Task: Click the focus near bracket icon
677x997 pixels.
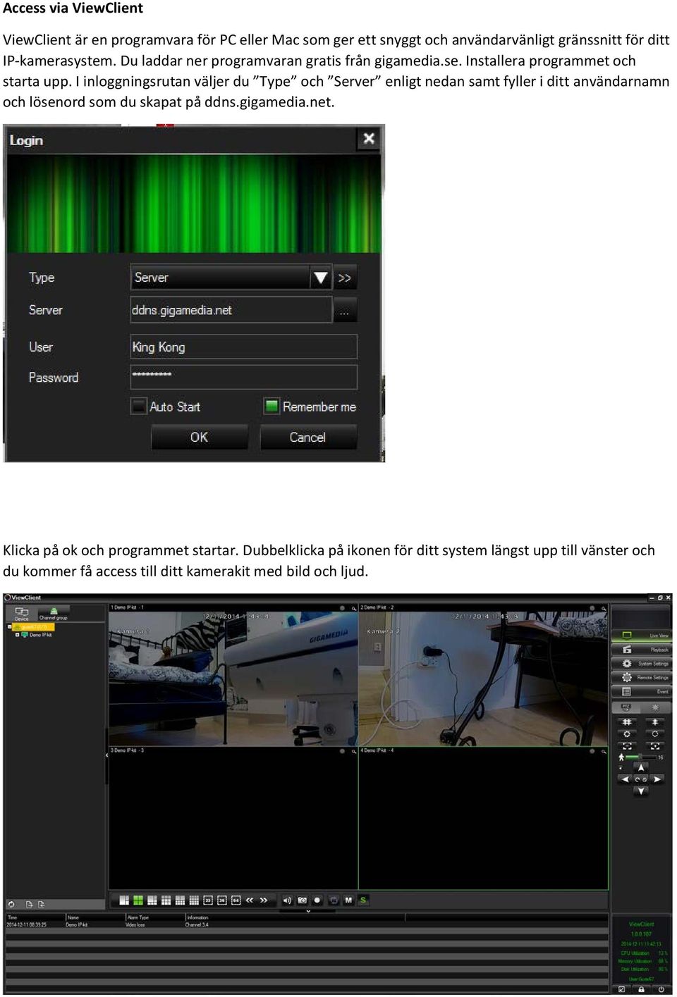Action: [x=627, y=746]
